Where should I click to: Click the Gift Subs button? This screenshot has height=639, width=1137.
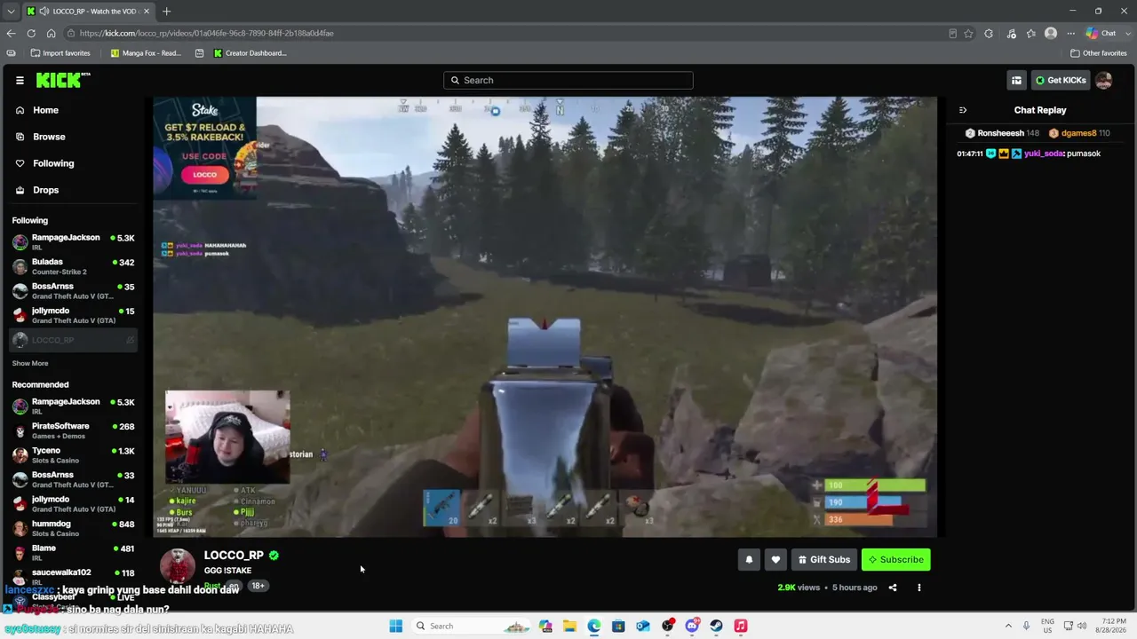[x=824, y=559]
